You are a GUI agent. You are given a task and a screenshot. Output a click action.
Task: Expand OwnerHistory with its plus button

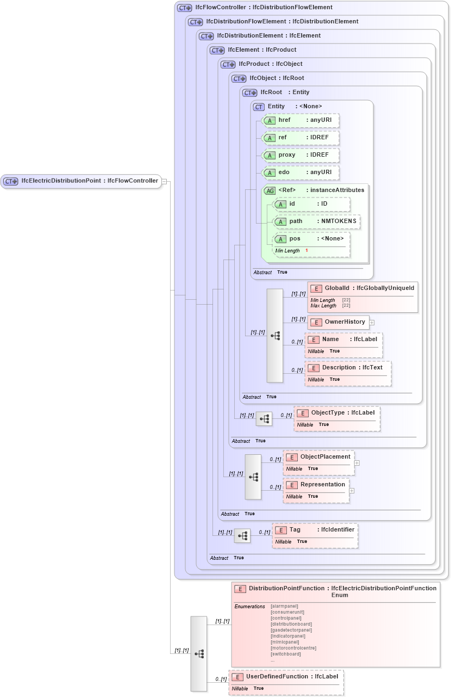[372, 323]
